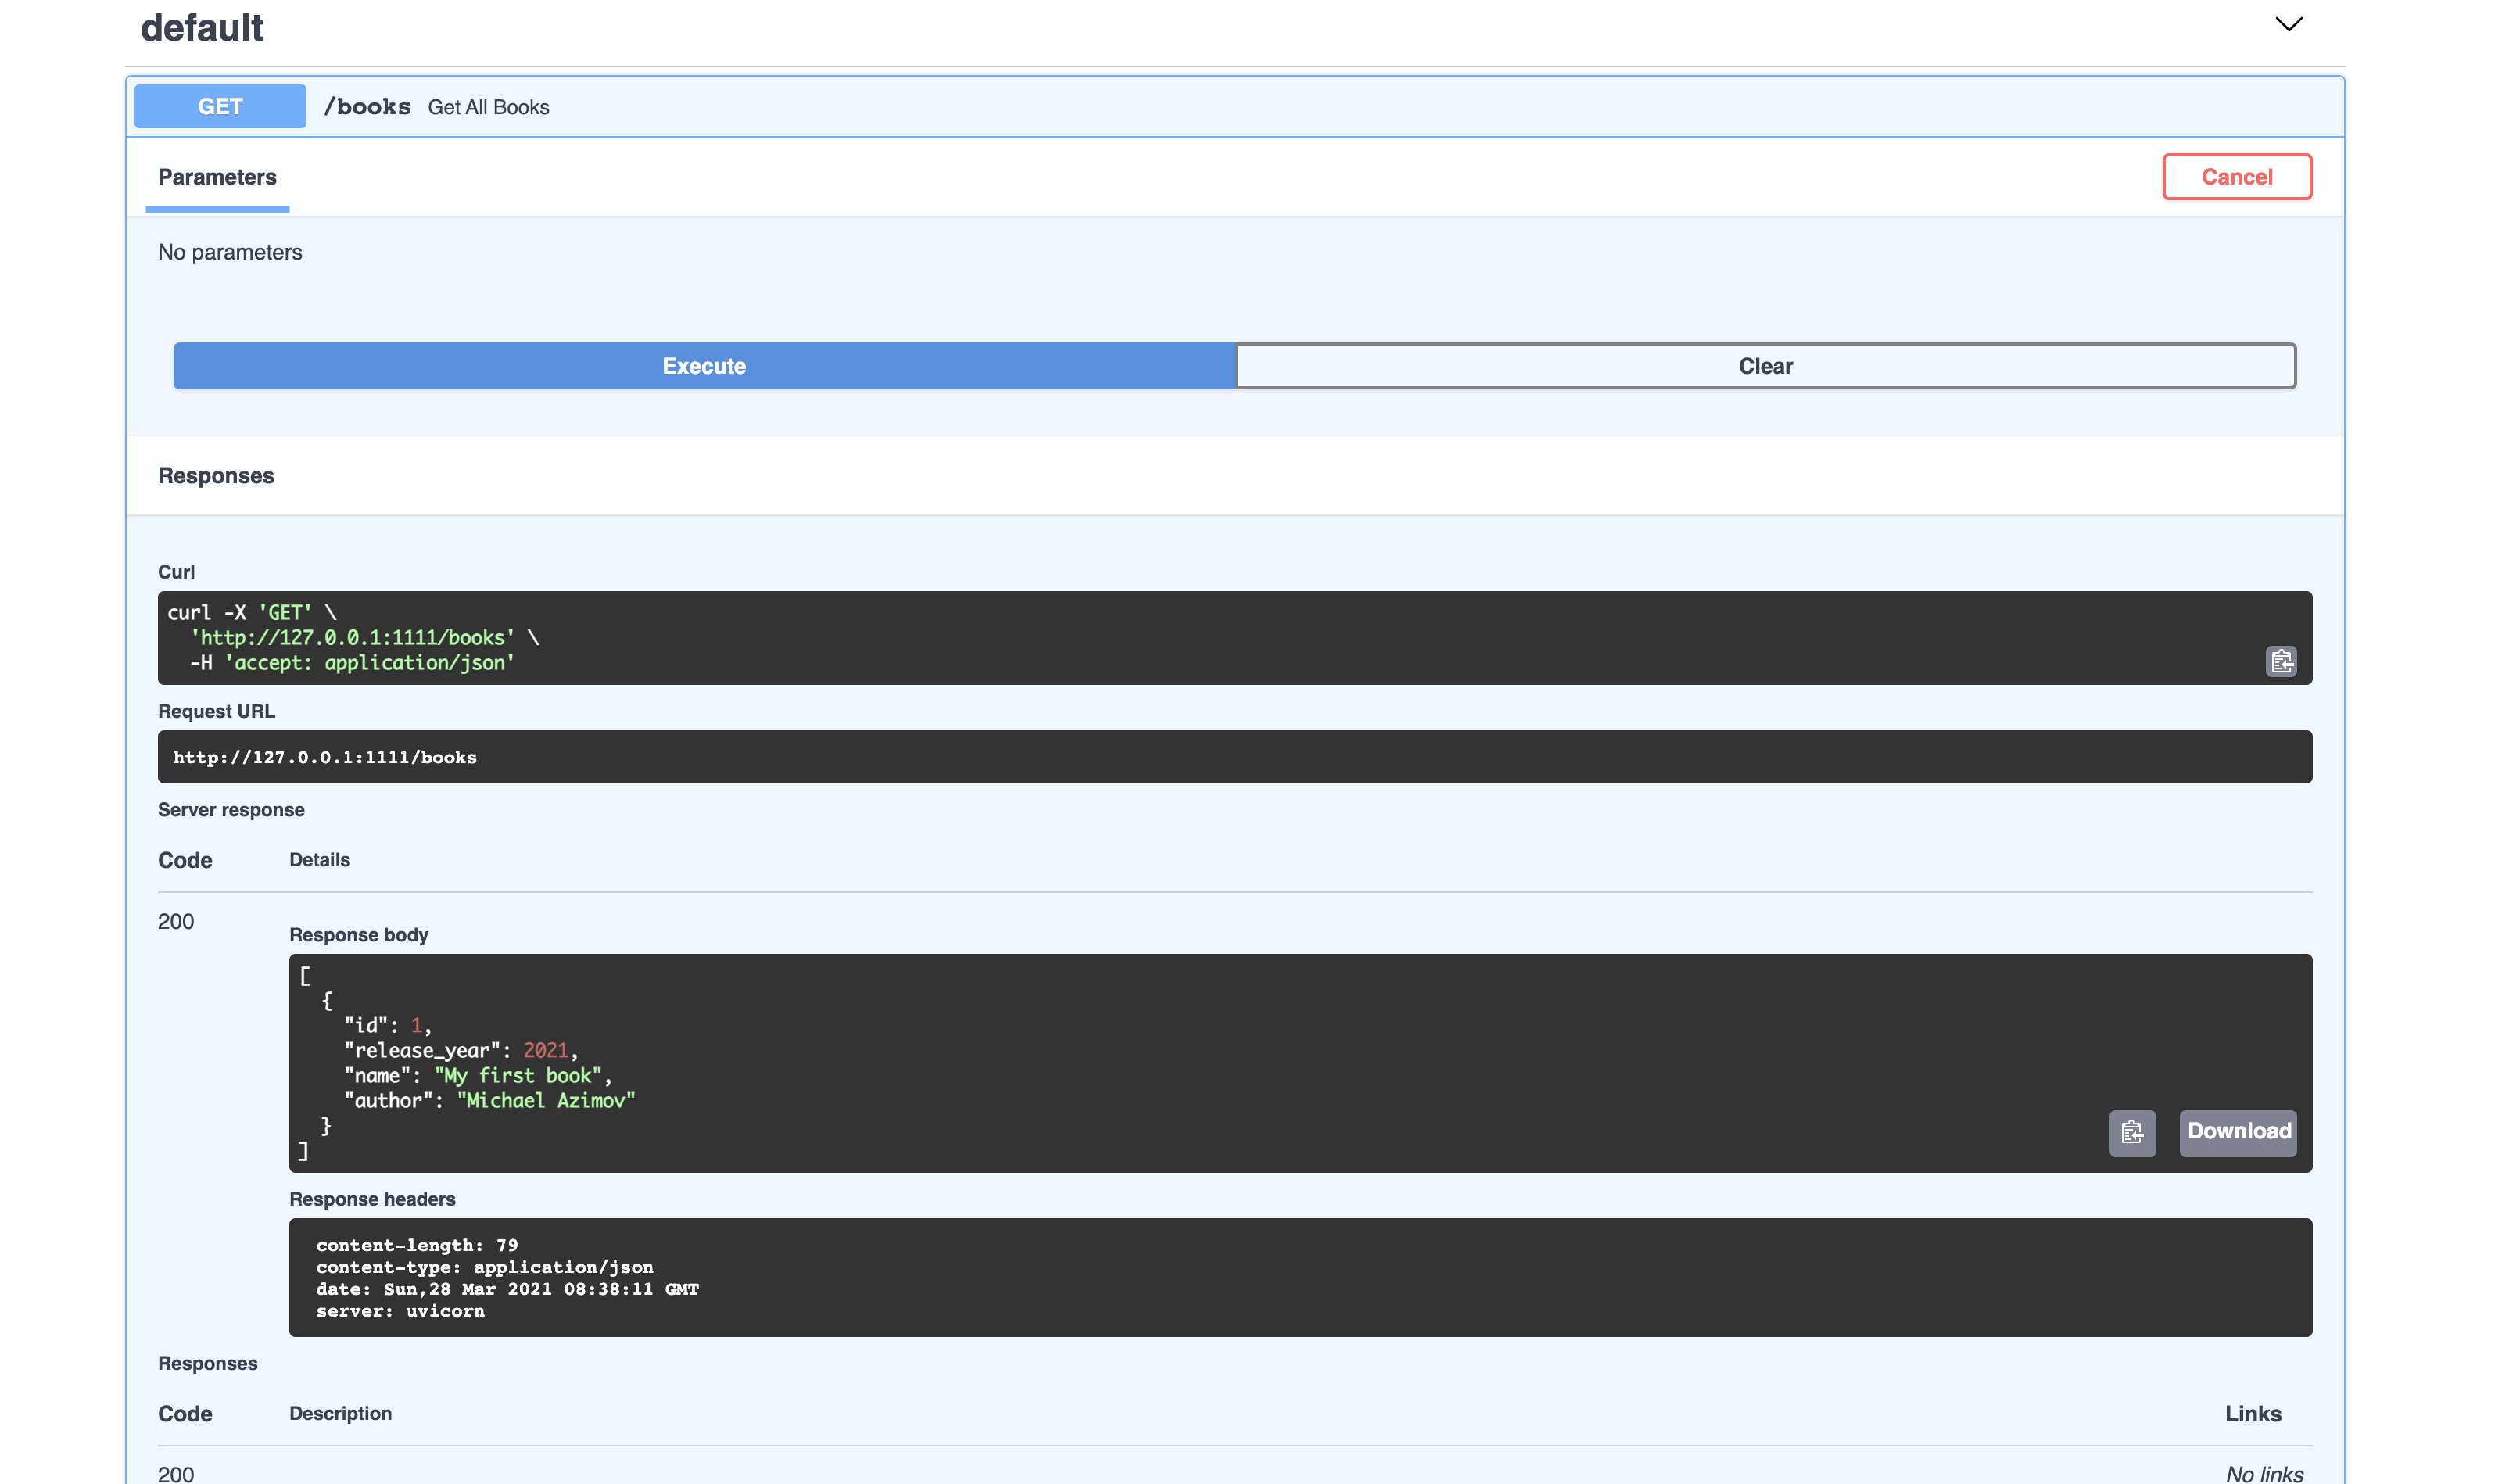This screenshot has height=1484, width=2502.
Task: Cancel the try-it-out mode
Action: pyautogui.click(x=2236, y=177)
